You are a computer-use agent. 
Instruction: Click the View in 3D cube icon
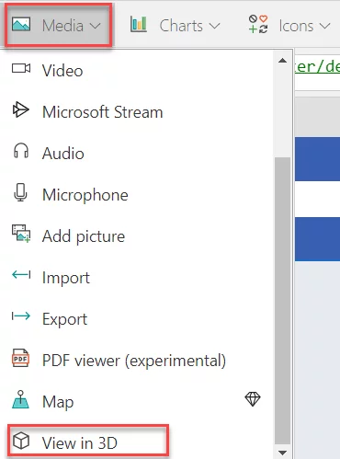click(21, 441)
